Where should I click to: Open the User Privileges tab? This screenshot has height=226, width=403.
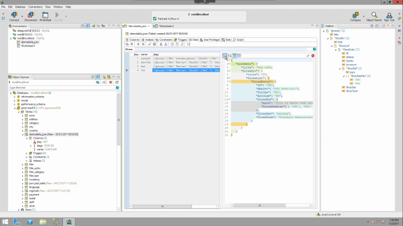[210, 40]
